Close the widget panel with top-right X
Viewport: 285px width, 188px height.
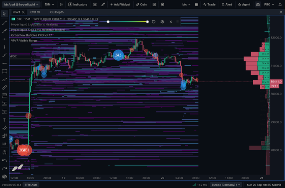pos(281,12)
